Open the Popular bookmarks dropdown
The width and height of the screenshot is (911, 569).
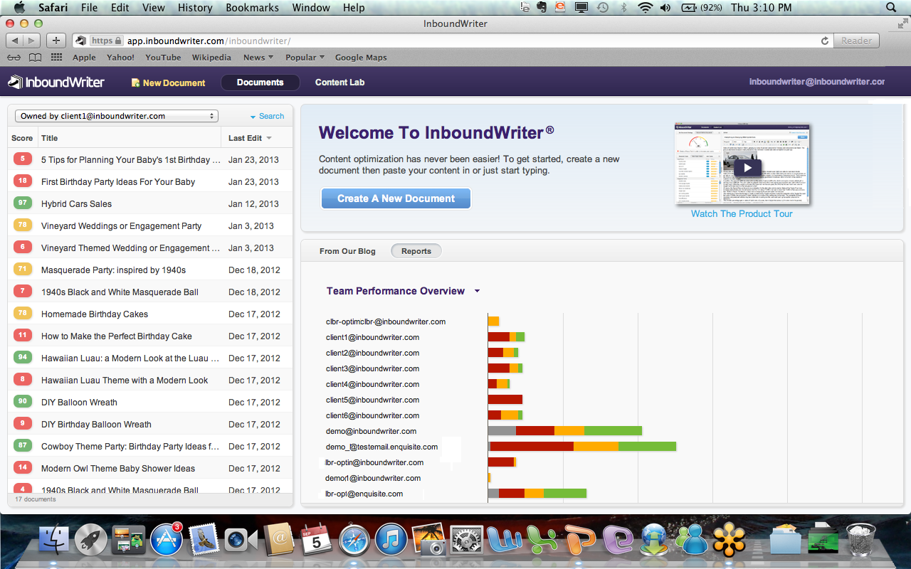(x=305, y=58)
